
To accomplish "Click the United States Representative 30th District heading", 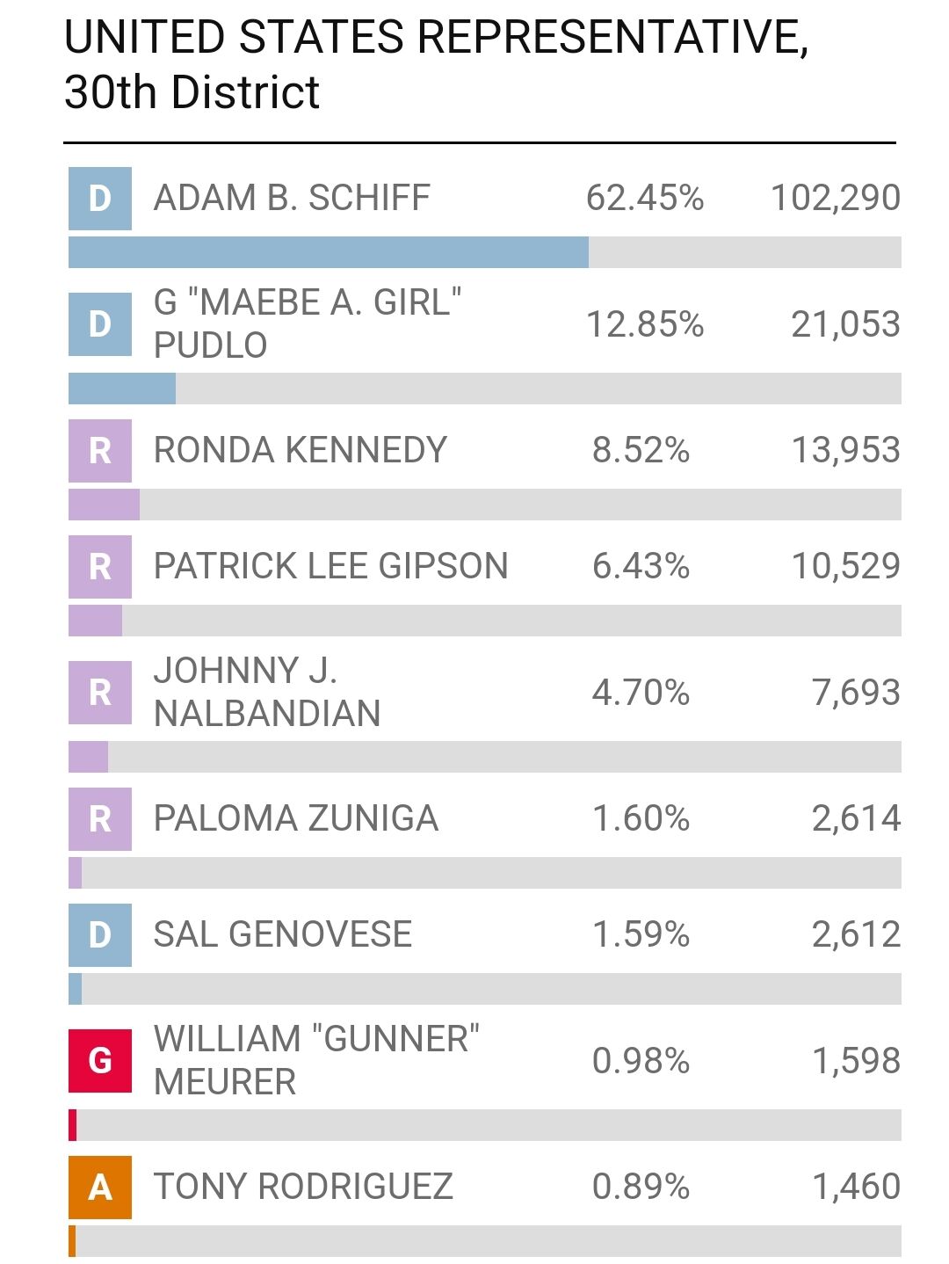I will tap(436, 65).
